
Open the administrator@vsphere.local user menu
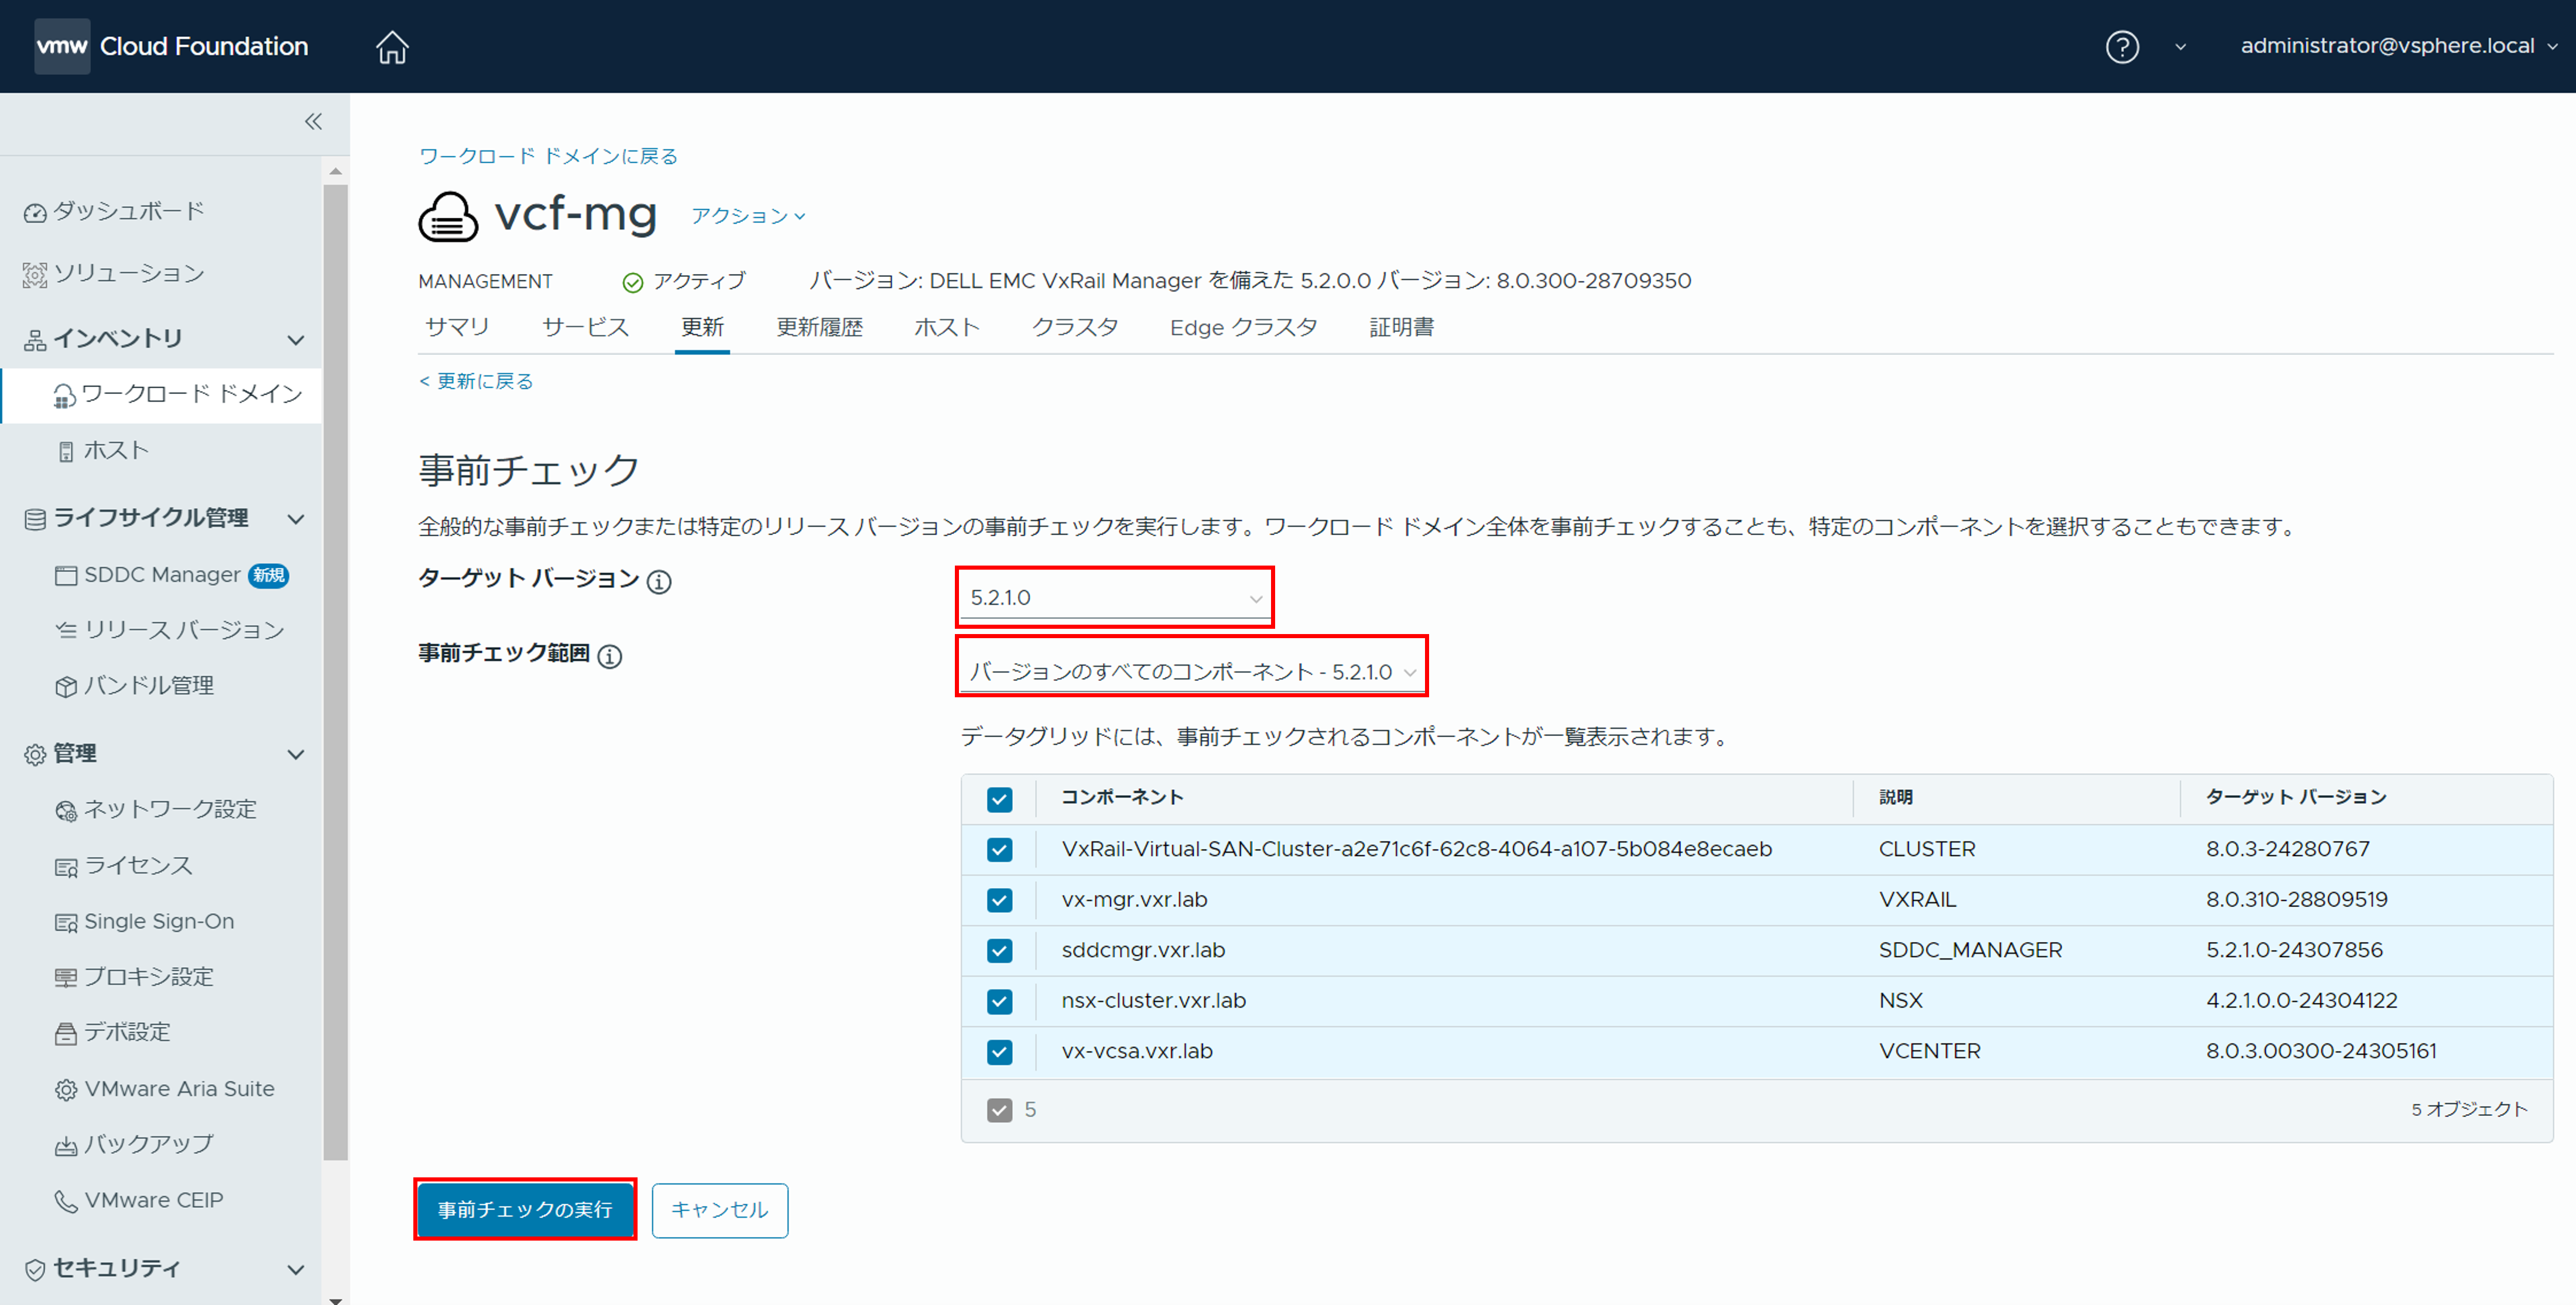coord(2400,46)
